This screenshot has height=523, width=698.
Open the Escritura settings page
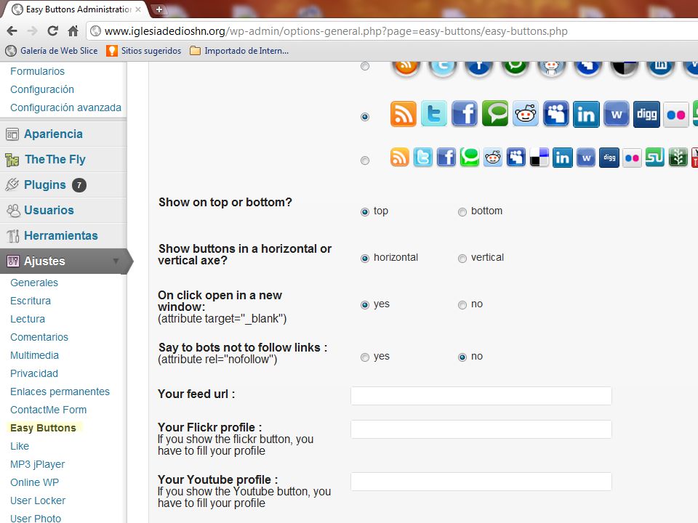(31, 301)
